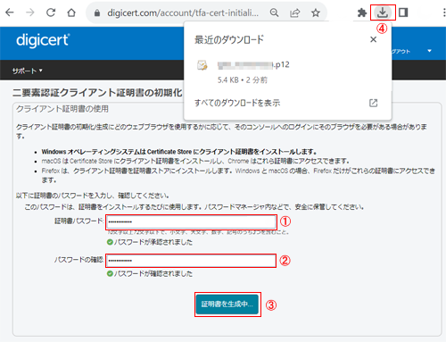Focus the パスワードの確認 field
Viewport: 446px width, 342px height.
(x=191, y=261)
